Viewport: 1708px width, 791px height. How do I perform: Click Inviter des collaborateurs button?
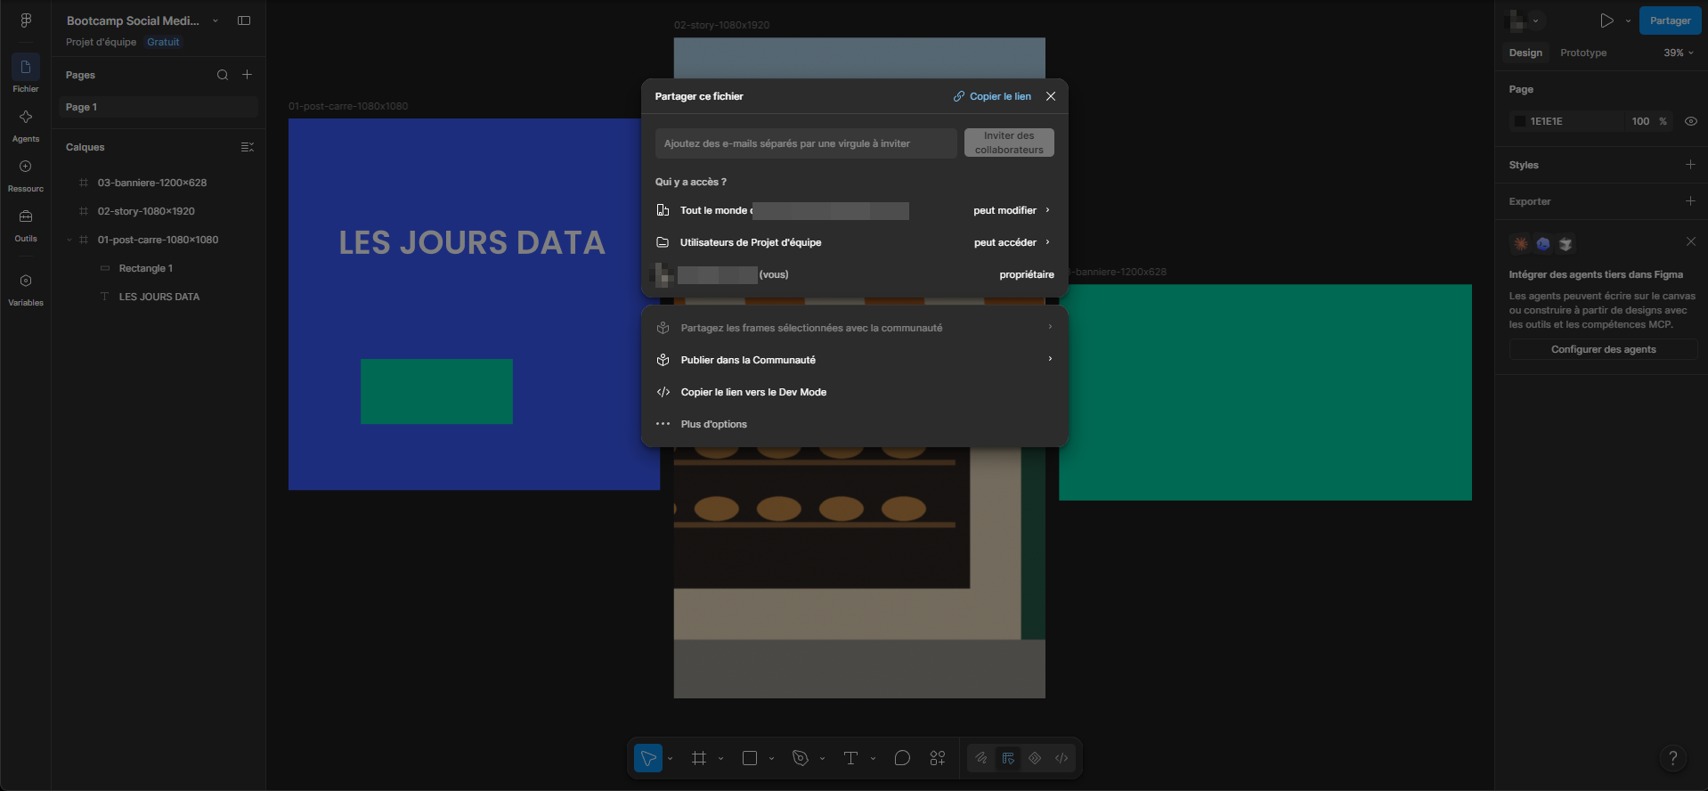click(1009, 143)
